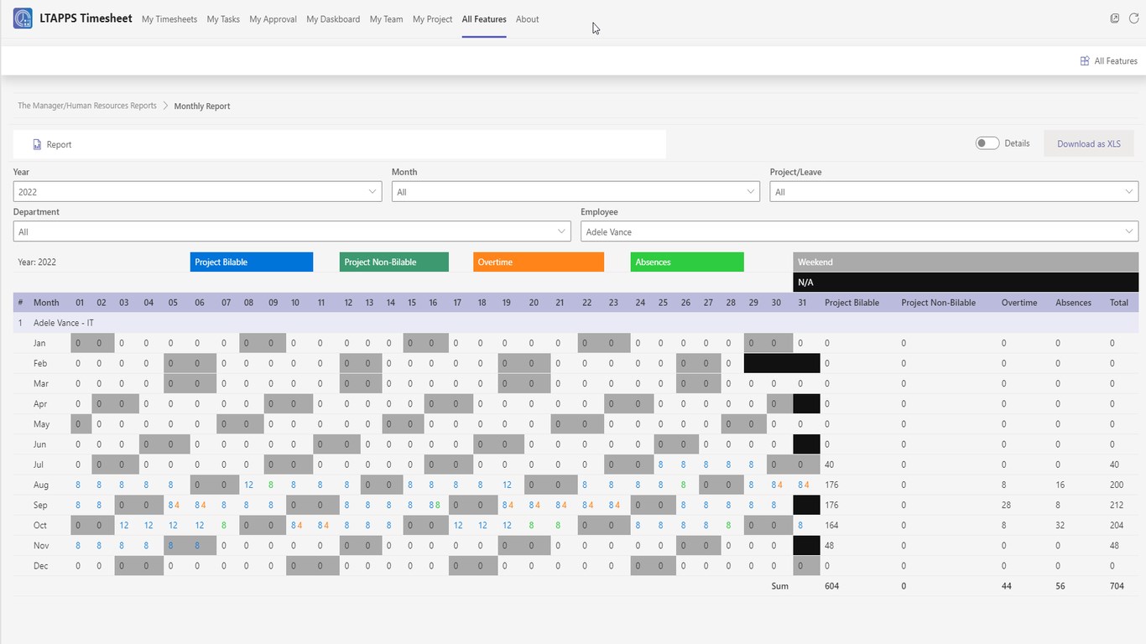Click the bright green Absences legend swatch
This screenshot has width=1146, height=644.
(x=687, y=262)
